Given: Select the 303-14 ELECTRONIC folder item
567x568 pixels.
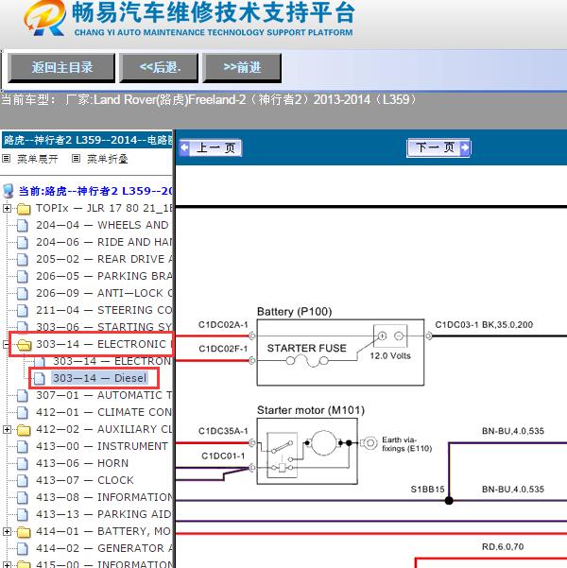Looking at the screenshot, I should click(x=104, y=344).
